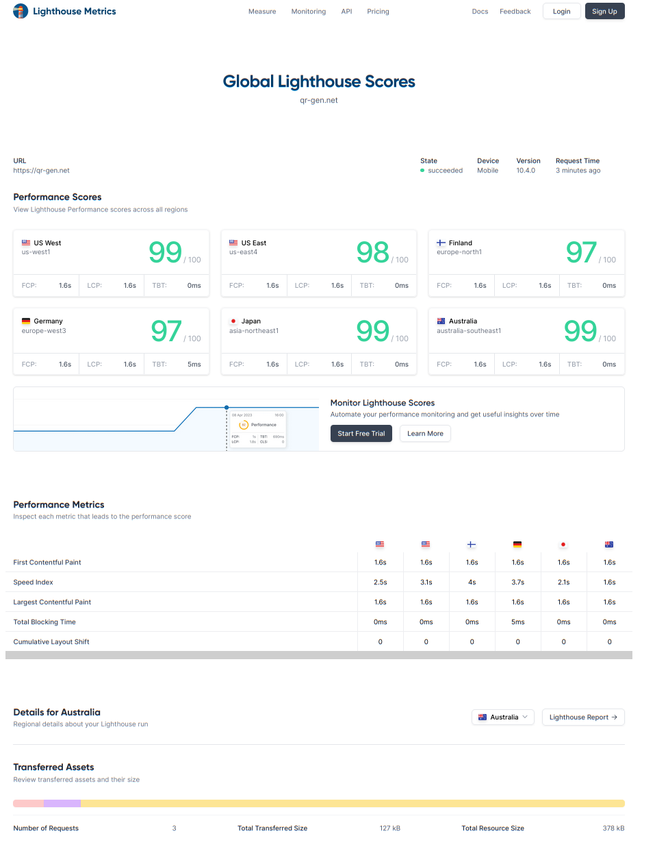Click the 'Cumulative Layout Shift' row label
The height and width of the screenshot is (849, 655).
pyautogui.click(x=51, y=642)
